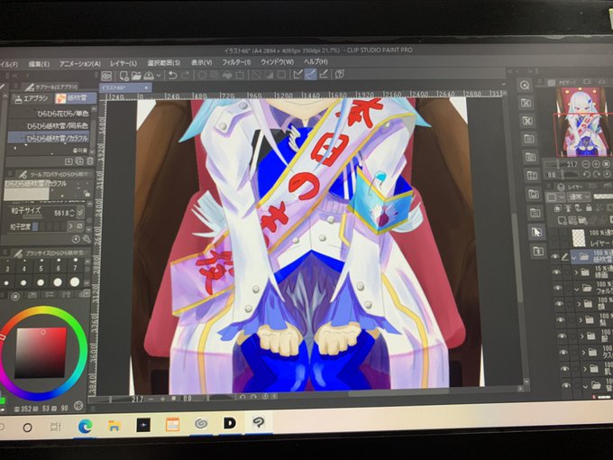Click the reset to initial settings icon in Tool Property
Screen dimensions: 613x460
pos(77,239)
